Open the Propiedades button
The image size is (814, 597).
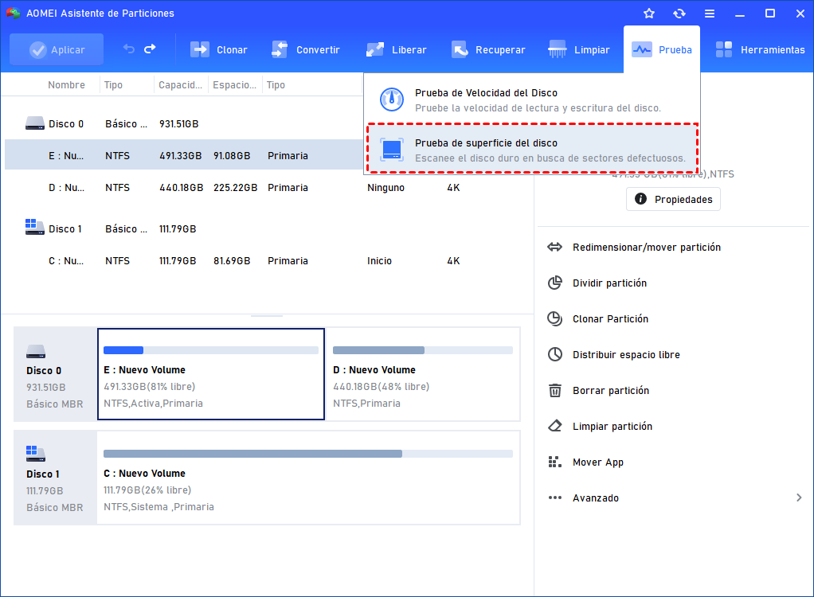[x=673, y=200]
